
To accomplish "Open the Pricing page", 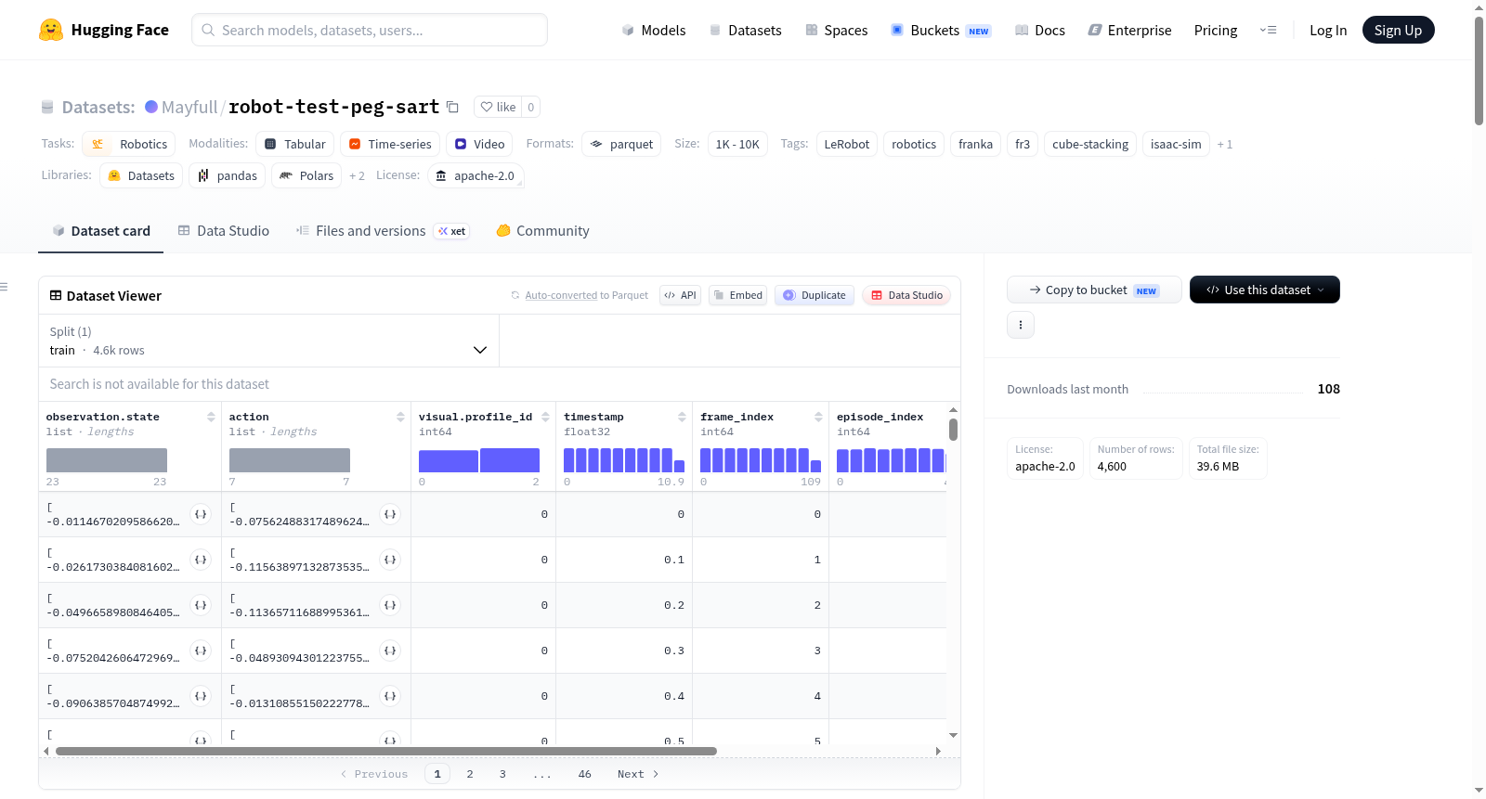I will pos(1216,30).
